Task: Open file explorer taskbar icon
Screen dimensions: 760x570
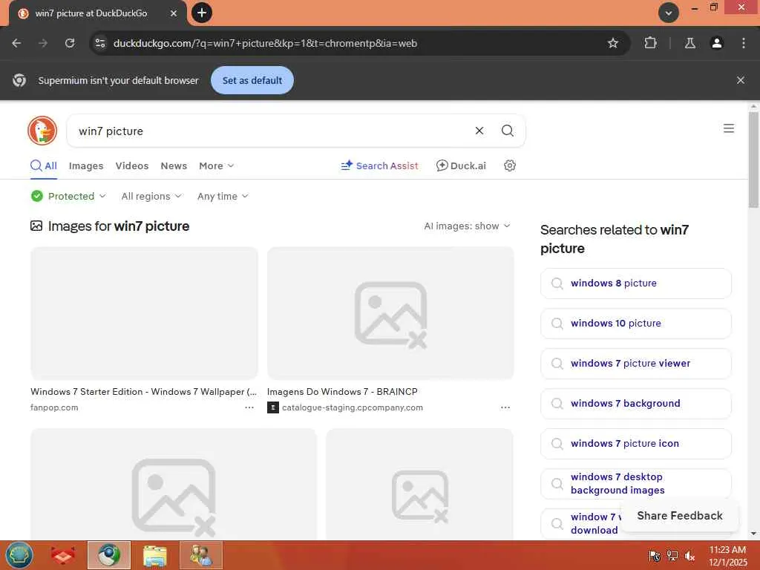Action: tap(155, 555)
